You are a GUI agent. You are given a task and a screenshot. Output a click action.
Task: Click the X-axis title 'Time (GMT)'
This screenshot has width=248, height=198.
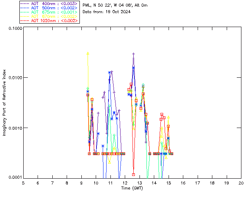(x=132, y=188)
